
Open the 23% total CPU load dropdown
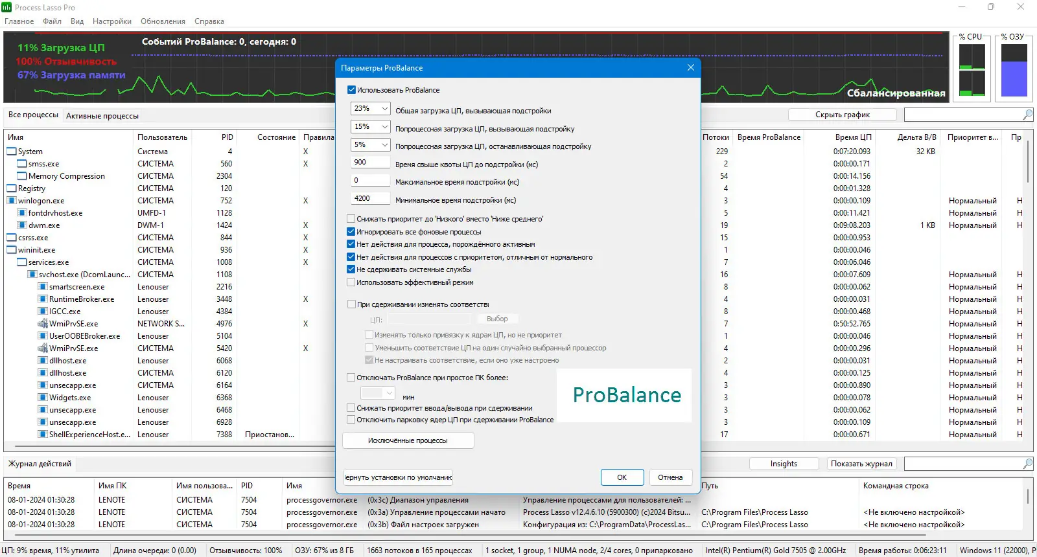coord(371,108)
